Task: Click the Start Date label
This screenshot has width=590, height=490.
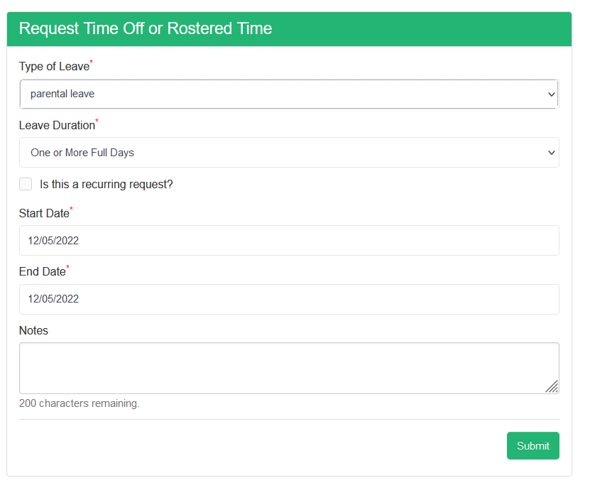Action: 44,214
